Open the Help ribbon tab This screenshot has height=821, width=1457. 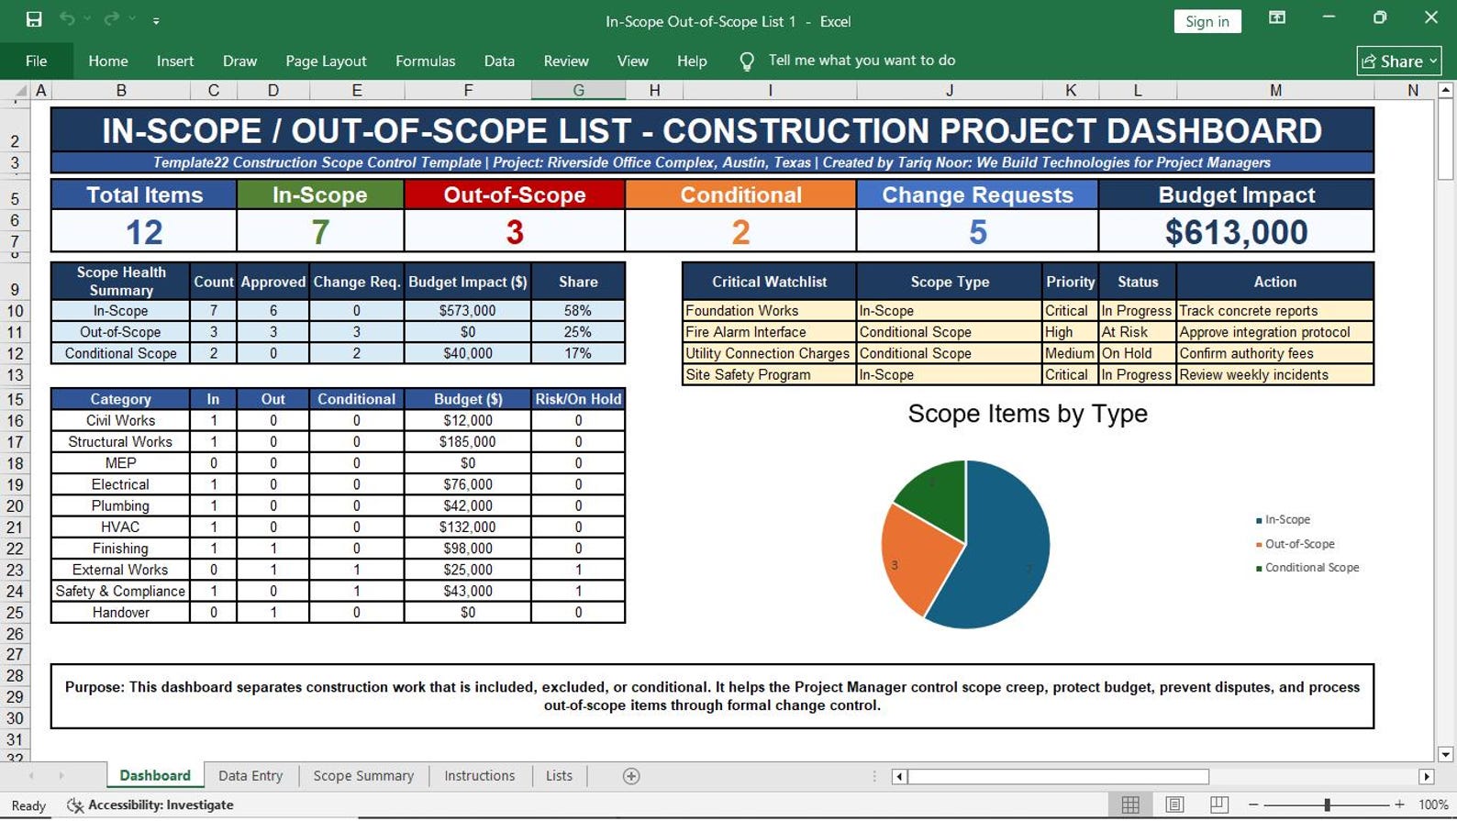692,61
